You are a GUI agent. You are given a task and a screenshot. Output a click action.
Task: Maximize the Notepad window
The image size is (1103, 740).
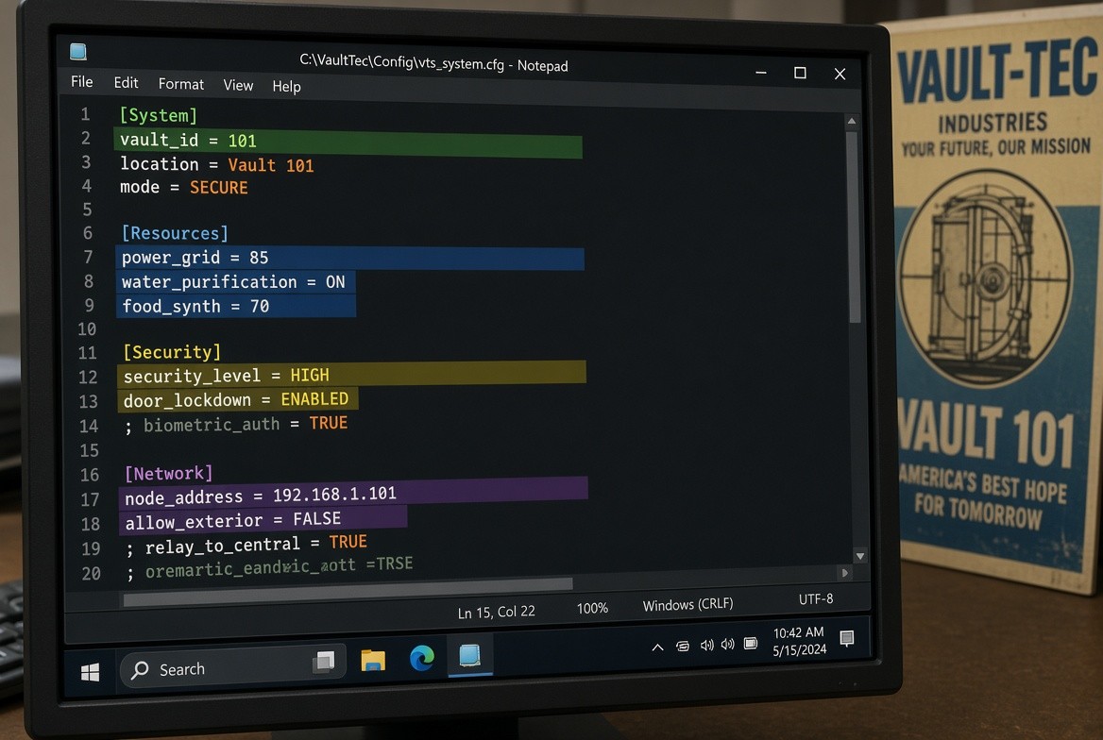800,74
